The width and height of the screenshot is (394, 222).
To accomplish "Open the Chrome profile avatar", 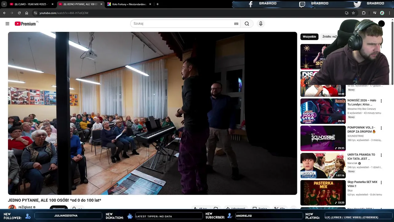I will [x=382, y=13].
